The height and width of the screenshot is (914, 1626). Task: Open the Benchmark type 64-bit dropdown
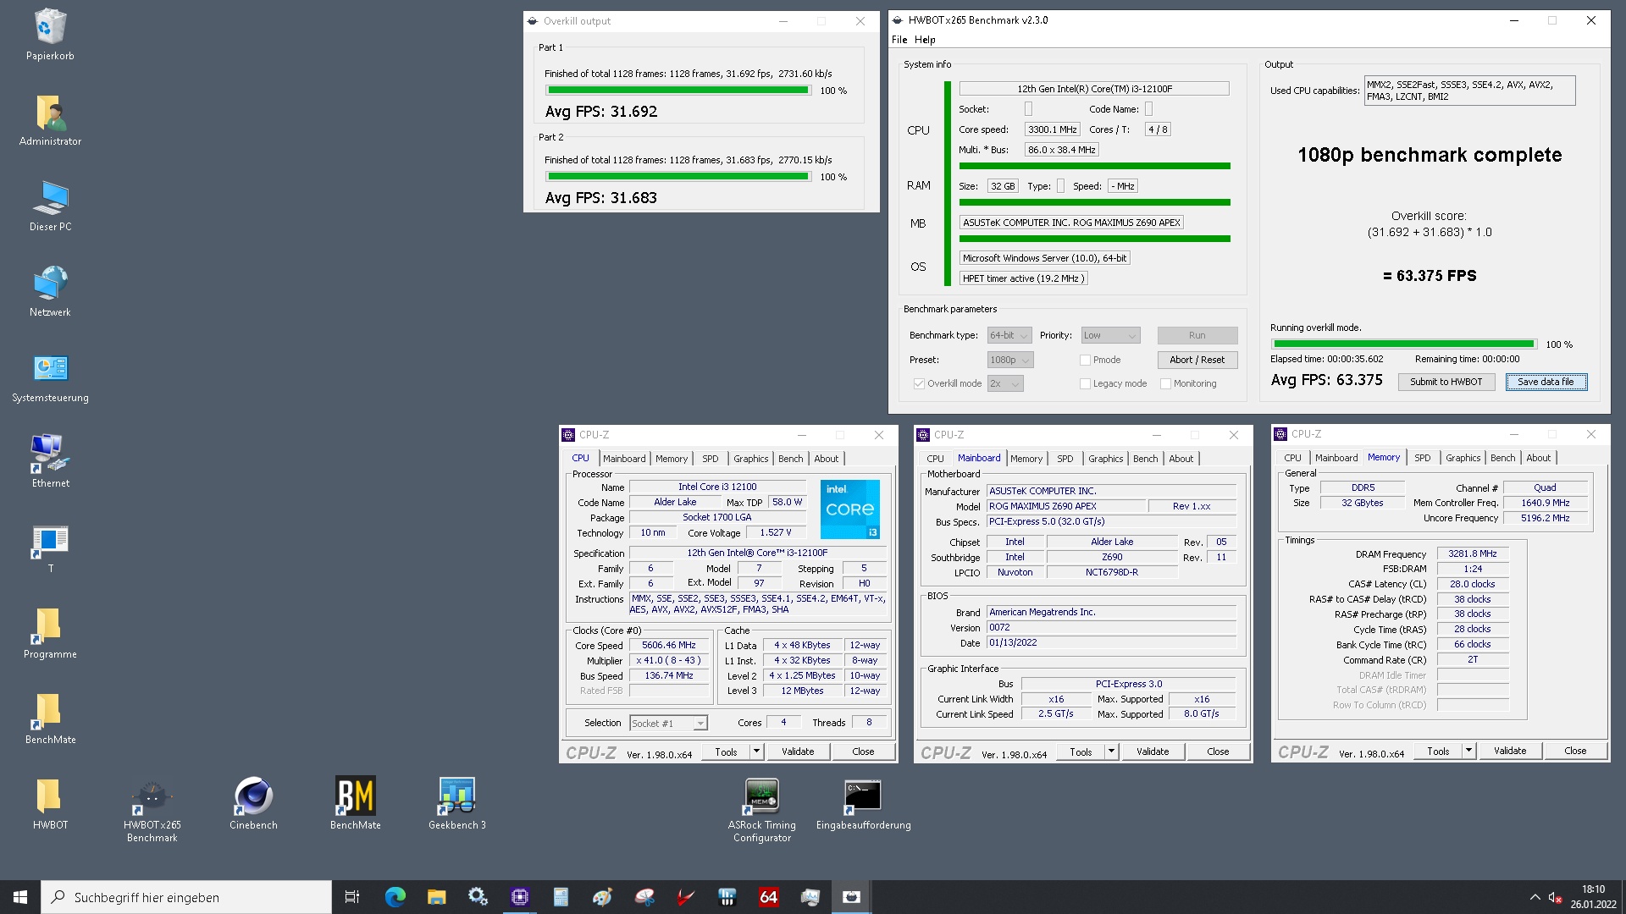click(x=1009, y=335)
